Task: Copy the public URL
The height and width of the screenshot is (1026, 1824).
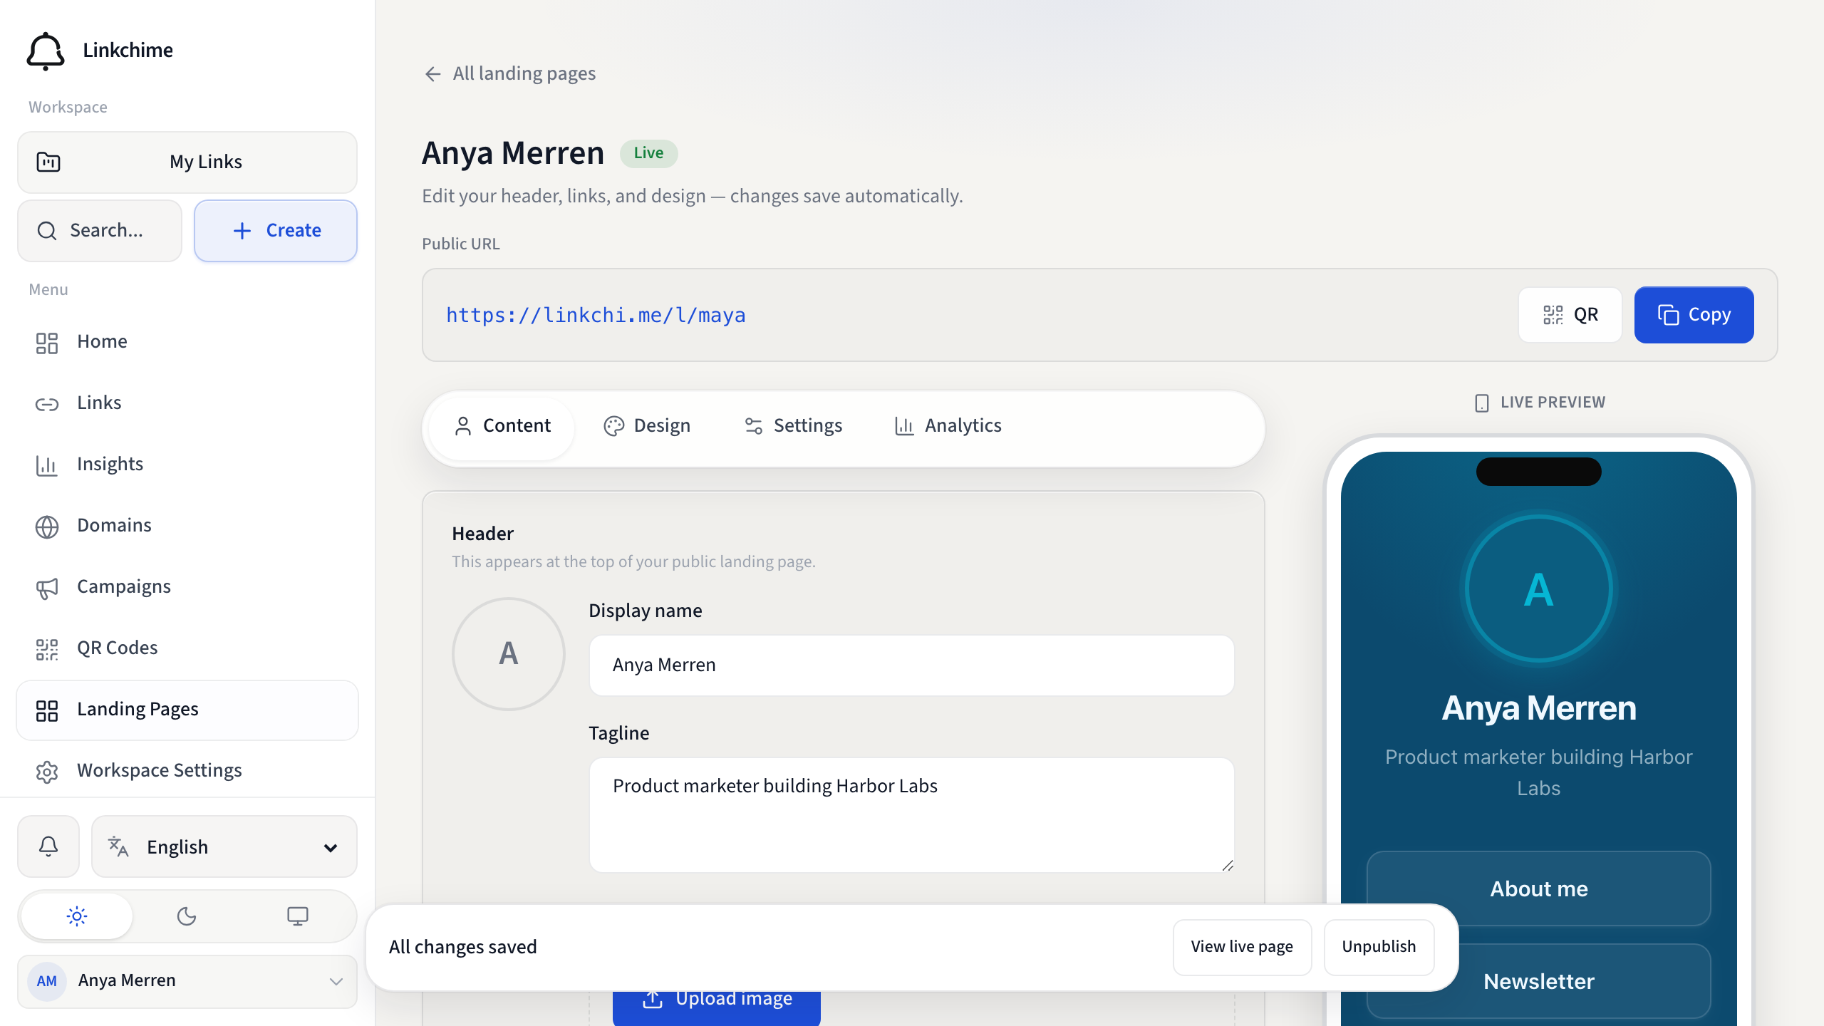Action: tap(1694, 315)
